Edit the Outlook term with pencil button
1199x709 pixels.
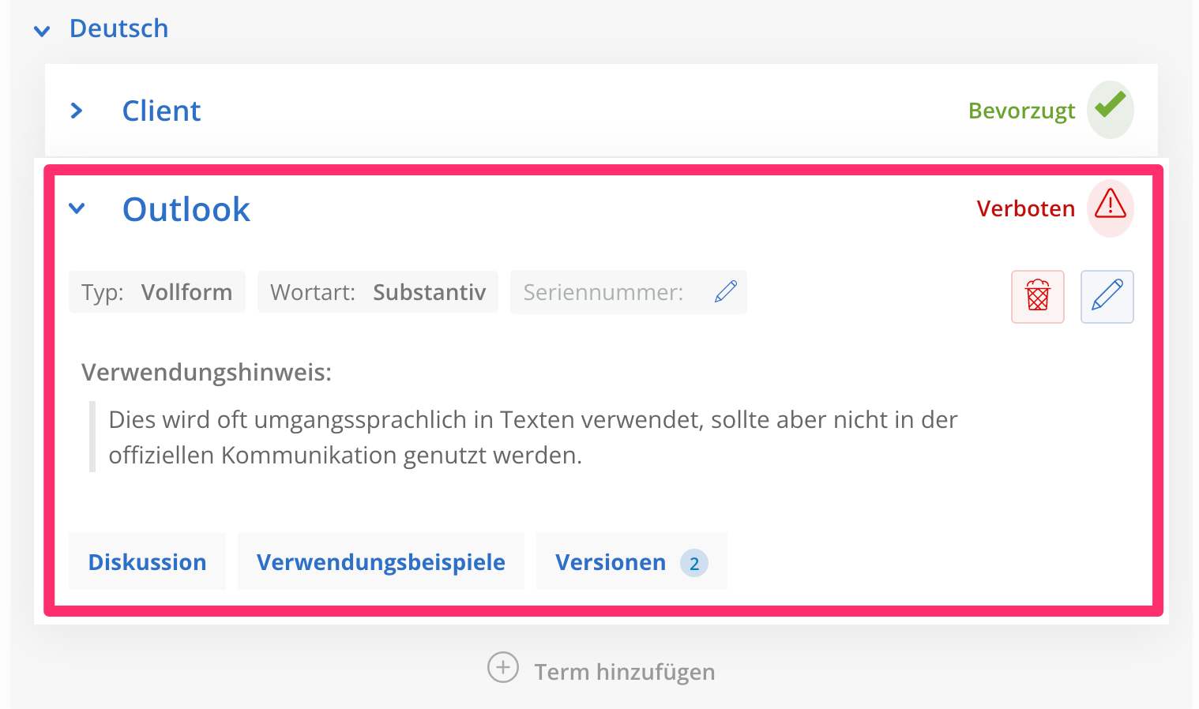coord(1107,297)
